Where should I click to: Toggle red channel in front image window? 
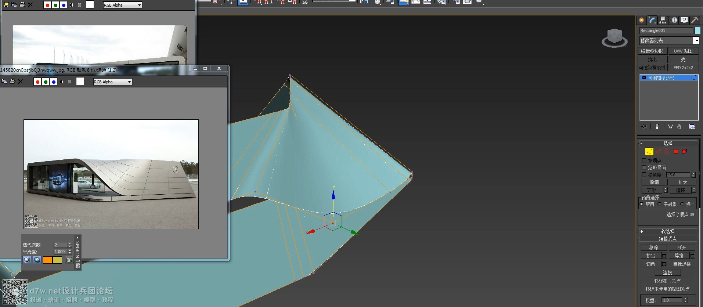(37, 82)
